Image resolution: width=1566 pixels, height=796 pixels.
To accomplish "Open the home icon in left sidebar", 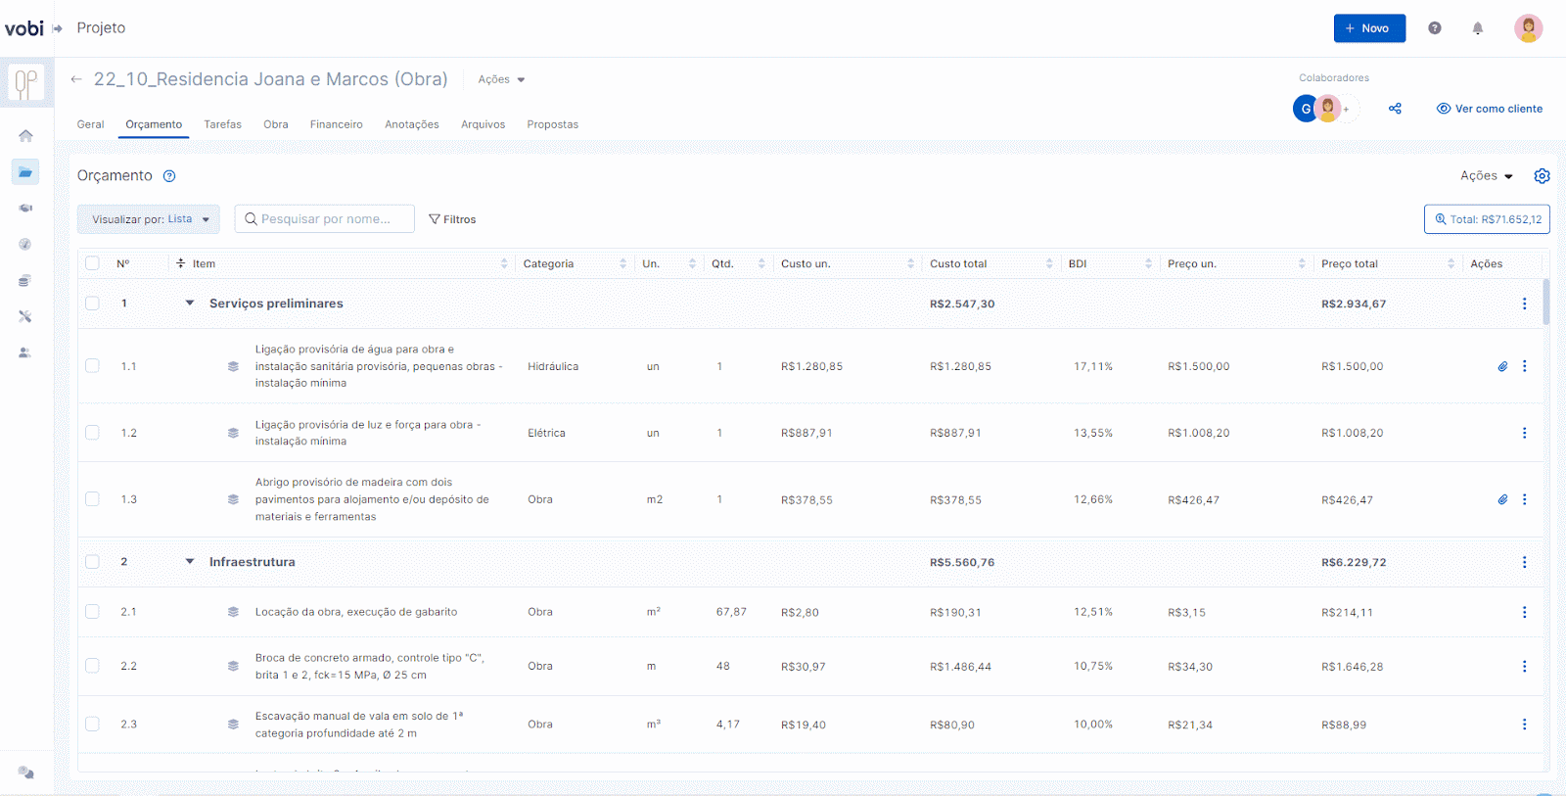I will pos(25,136).
